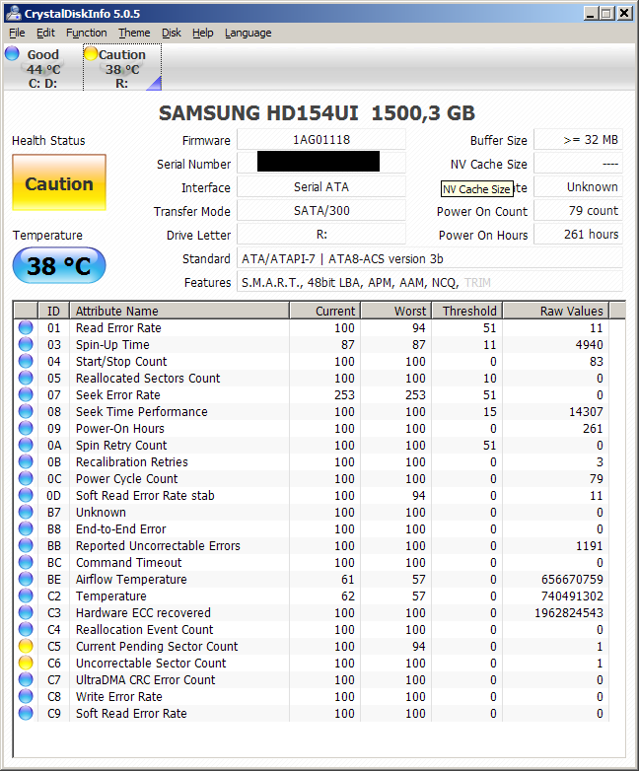Click the status orb for Airflow Temperature
Screen dimensions: 639x771
pyautogui.click(x=26, y=579)
